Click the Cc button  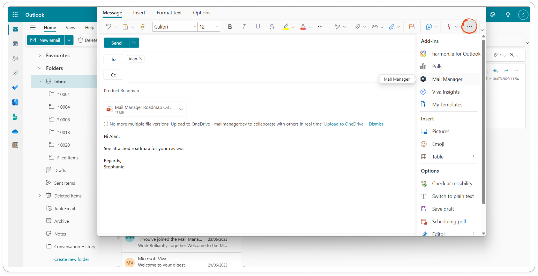click(113, 75)
